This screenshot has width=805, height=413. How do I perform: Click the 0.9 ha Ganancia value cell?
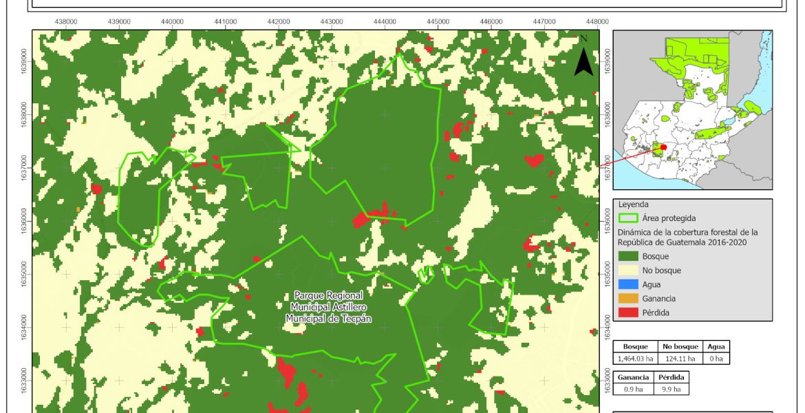(x=632, y=389)
